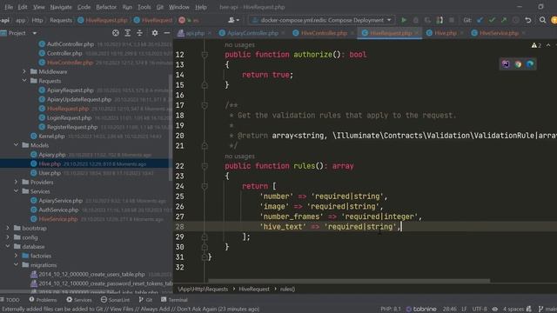Fold the docblock comment at line 17
The width and height of the screenshot is (557, 313).
[205, 105]
